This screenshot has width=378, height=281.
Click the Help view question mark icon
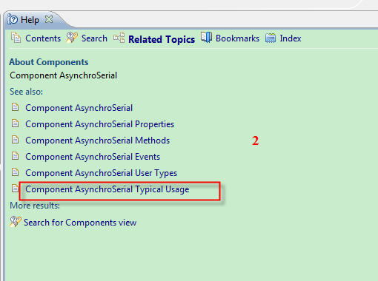tap(13, 19)
